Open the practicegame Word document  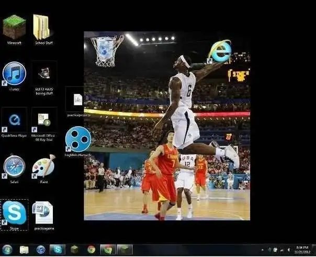coord(43,213)
